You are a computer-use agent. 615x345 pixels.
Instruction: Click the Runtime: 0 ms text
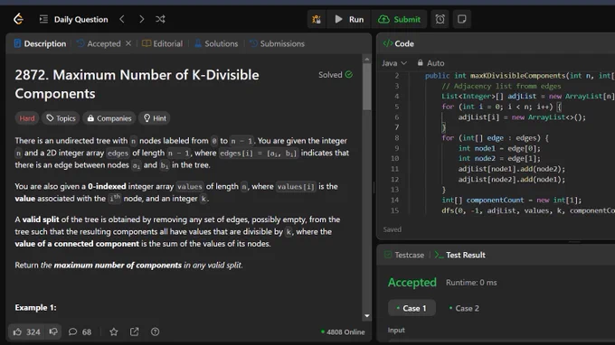[x=471, y=283]
